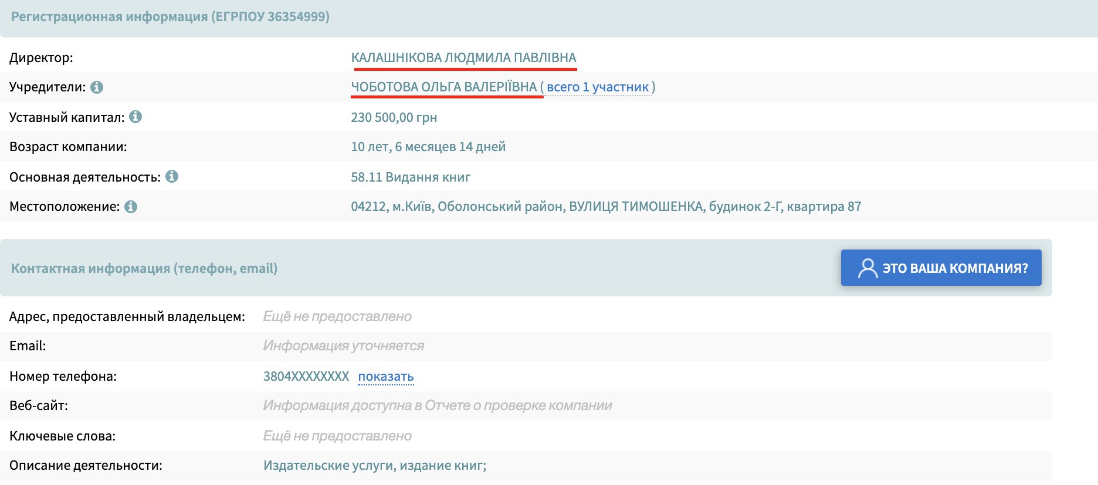Viewport: 1098px width, 485px height.
Task: Click the company address in Київ
Action: [605, 207]
